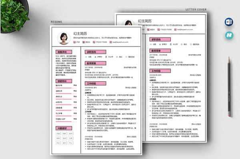This screenshot has width=240, height=159.
Task: Click the LETTER COVER label
Action: coord(196,10)
